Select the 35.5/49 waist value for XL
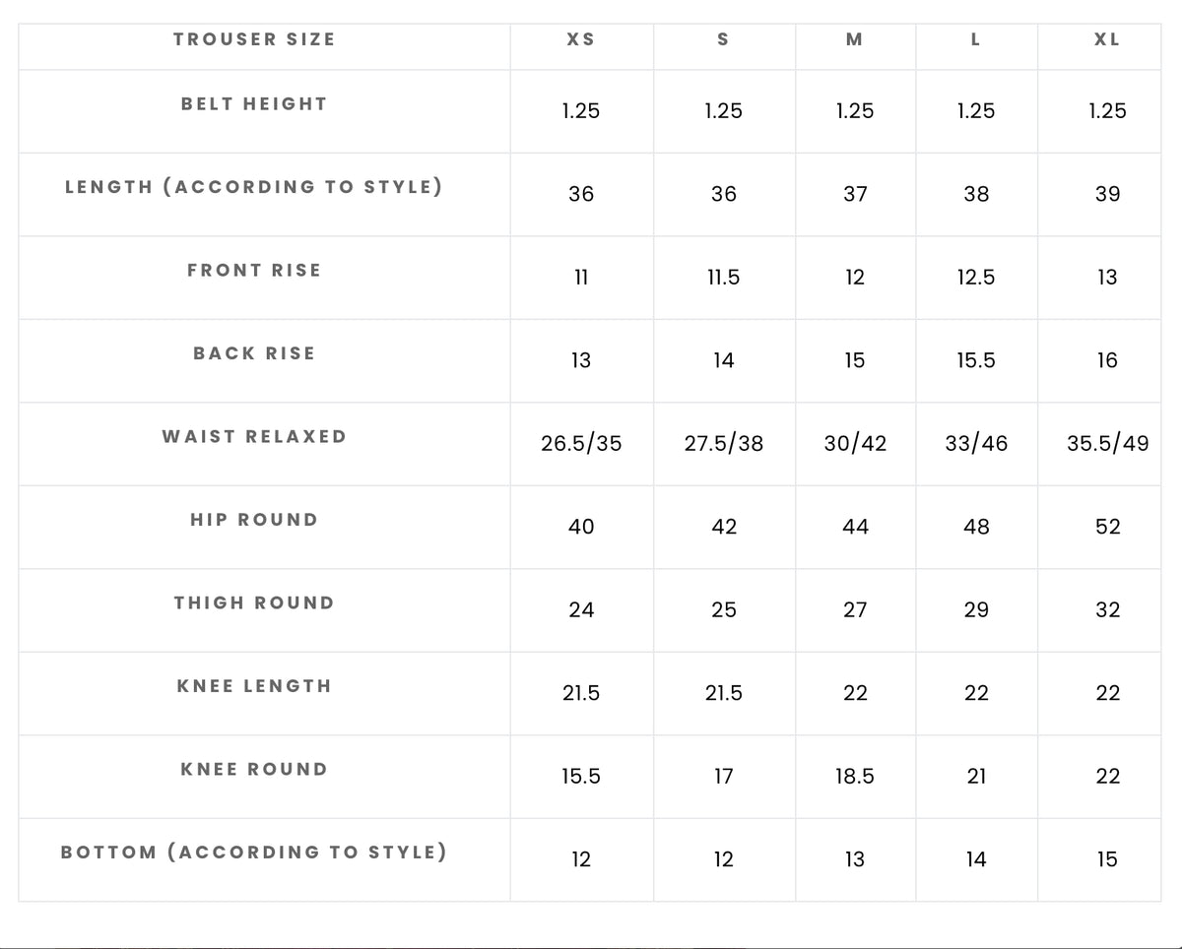The width and height of the screenshot is (1182, 949). pyautogui.click(x=1107, y=444)
